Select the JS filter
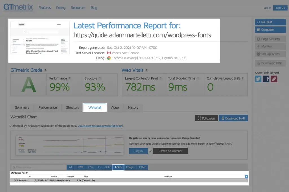 click(x=99, y=167)
